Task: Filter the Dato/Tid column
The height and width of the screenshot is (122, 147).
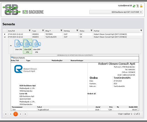Action: point(30,31)
